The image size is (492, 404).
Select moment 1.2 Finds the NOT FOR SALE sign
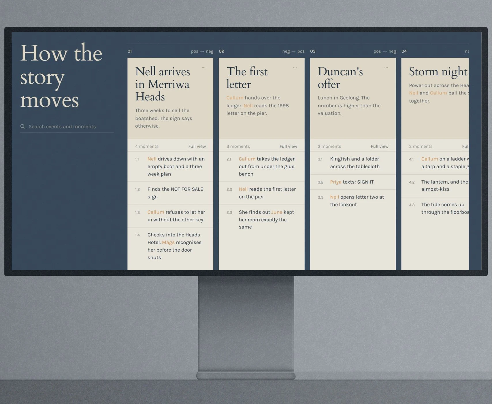(170, 193)
